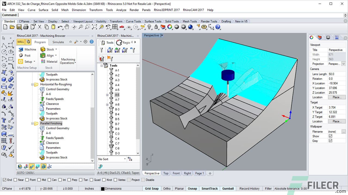
Task: Click the Post icon in Machining Browser
Action: 21,55
